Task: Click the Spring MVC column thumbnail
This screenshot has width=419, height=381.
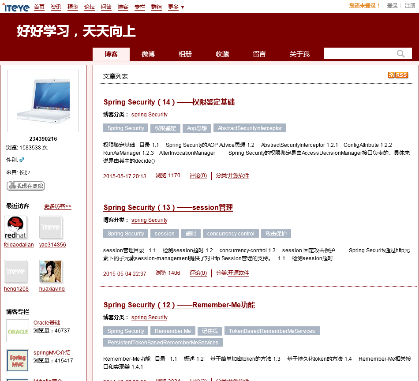Action: click(x=18, y=361)
